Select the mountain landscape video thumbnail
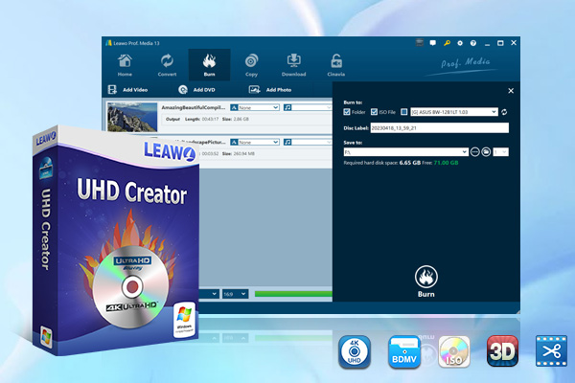 coord(132,117)
